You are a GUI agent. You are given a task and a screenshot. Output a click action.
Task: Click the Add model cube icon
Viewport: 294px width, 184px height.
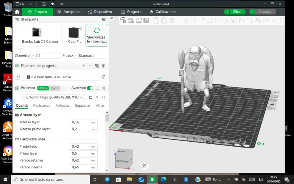(x=123, y=20)
